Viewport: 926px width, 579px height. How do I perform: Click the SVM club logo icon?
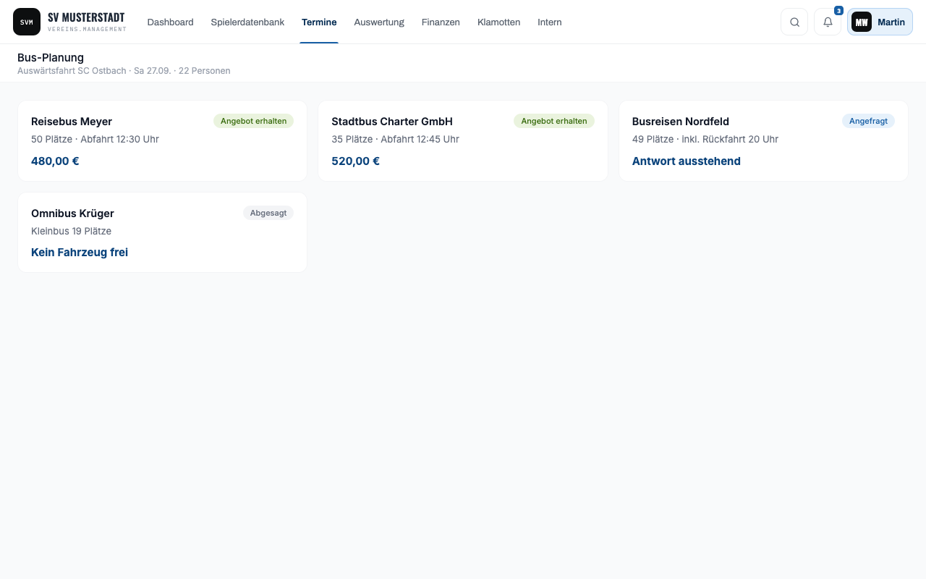point(27,22)
